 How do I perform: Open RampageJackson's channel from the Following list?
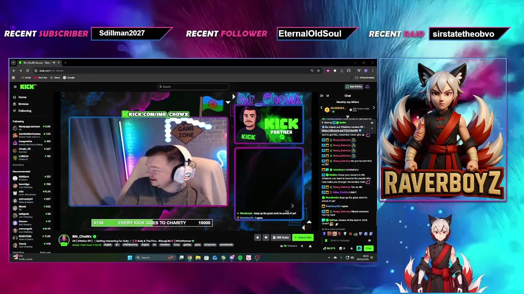32,127
